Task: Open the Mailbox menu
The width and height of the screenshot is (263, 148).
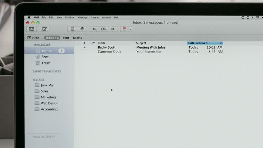Action: (70, 17)
